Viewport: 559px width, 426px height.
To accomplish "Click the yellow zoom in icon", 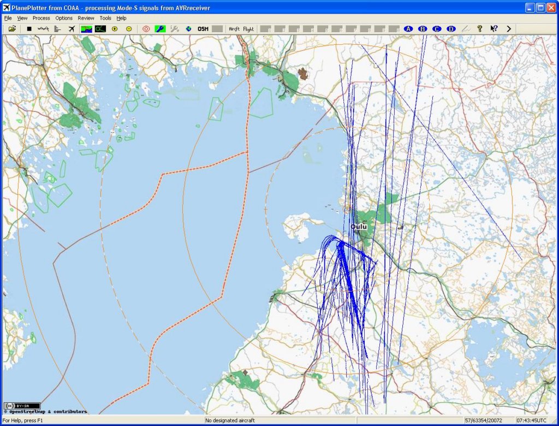I will point(115,29).
